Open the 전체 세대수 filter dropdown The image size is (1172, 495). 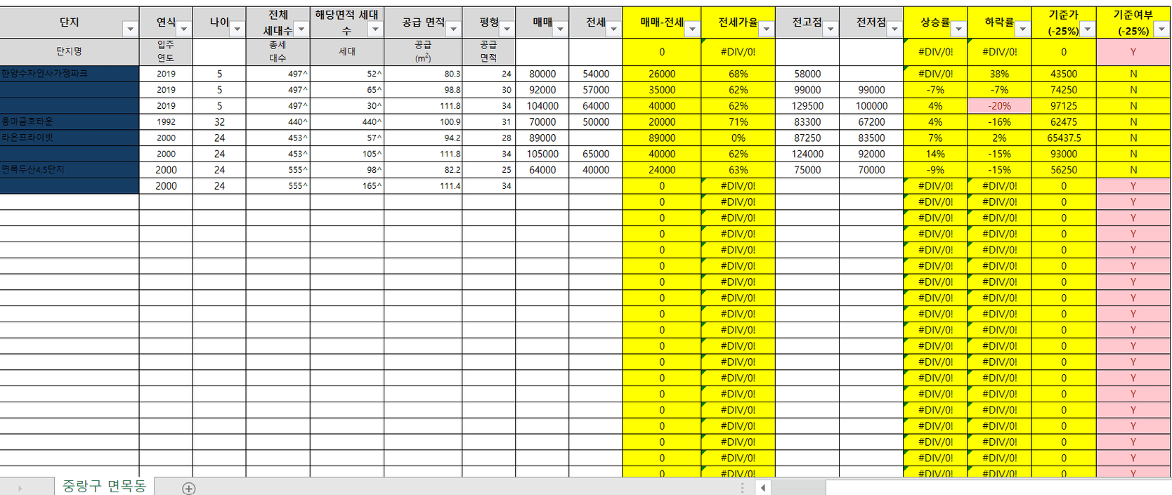301,29
